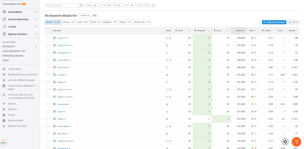Switch to the All keywords 5.4M tab

[x=142, y=22]
